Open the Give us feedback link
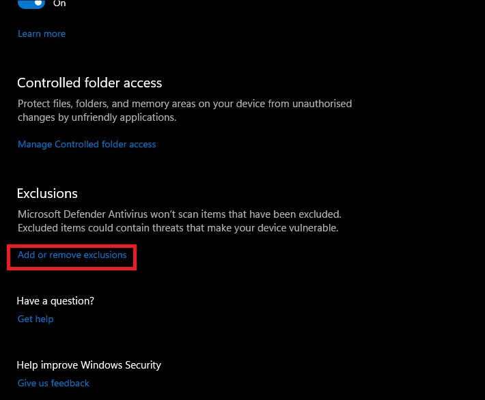The image size is (485, 400). point(53,383)
